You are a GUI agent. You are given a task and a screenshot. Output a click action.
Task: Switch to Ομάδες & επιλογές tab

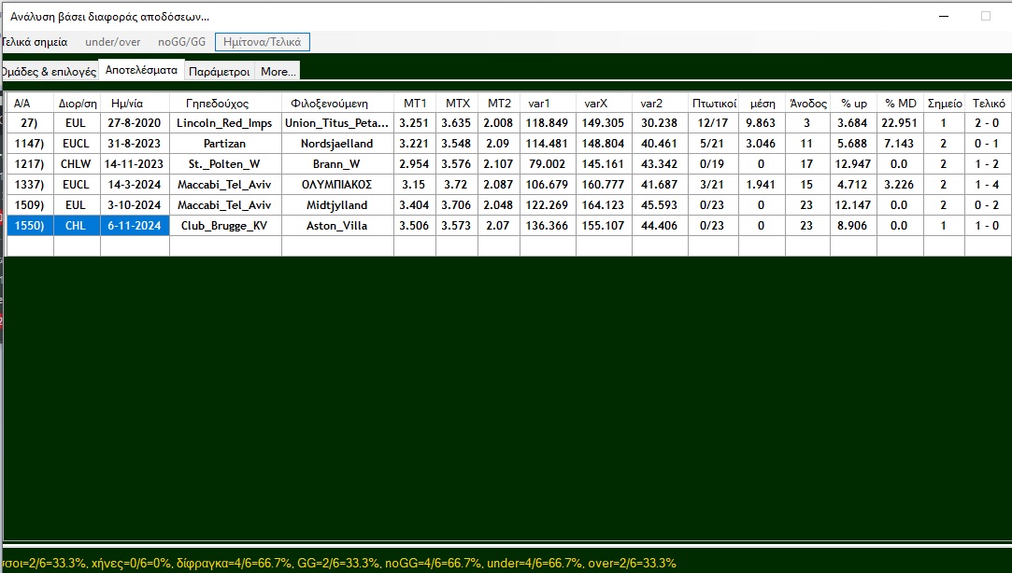point(49,71)
